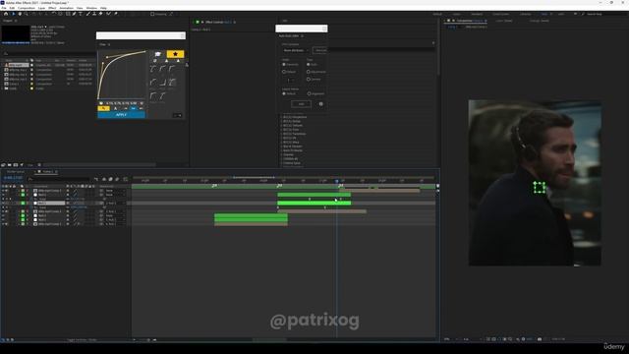Select the Roto Brush tool
Screen dimensions: 629x354
click(x=108, y=14)
